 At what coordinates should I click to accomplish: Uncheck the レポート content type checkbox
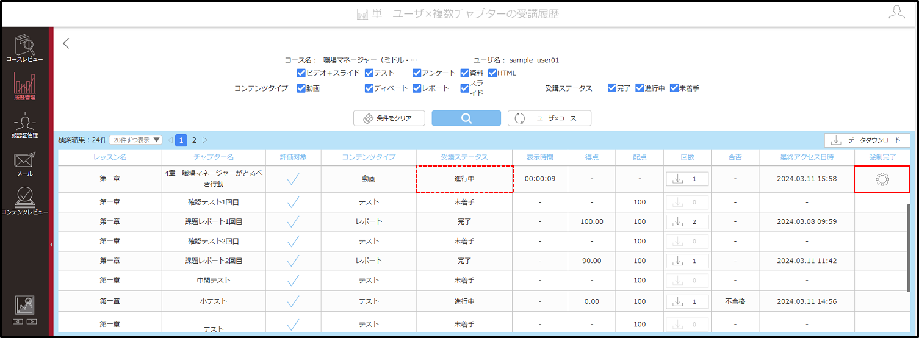(417, 88)
